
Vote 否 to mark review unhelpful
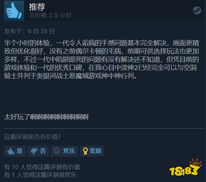38,151
